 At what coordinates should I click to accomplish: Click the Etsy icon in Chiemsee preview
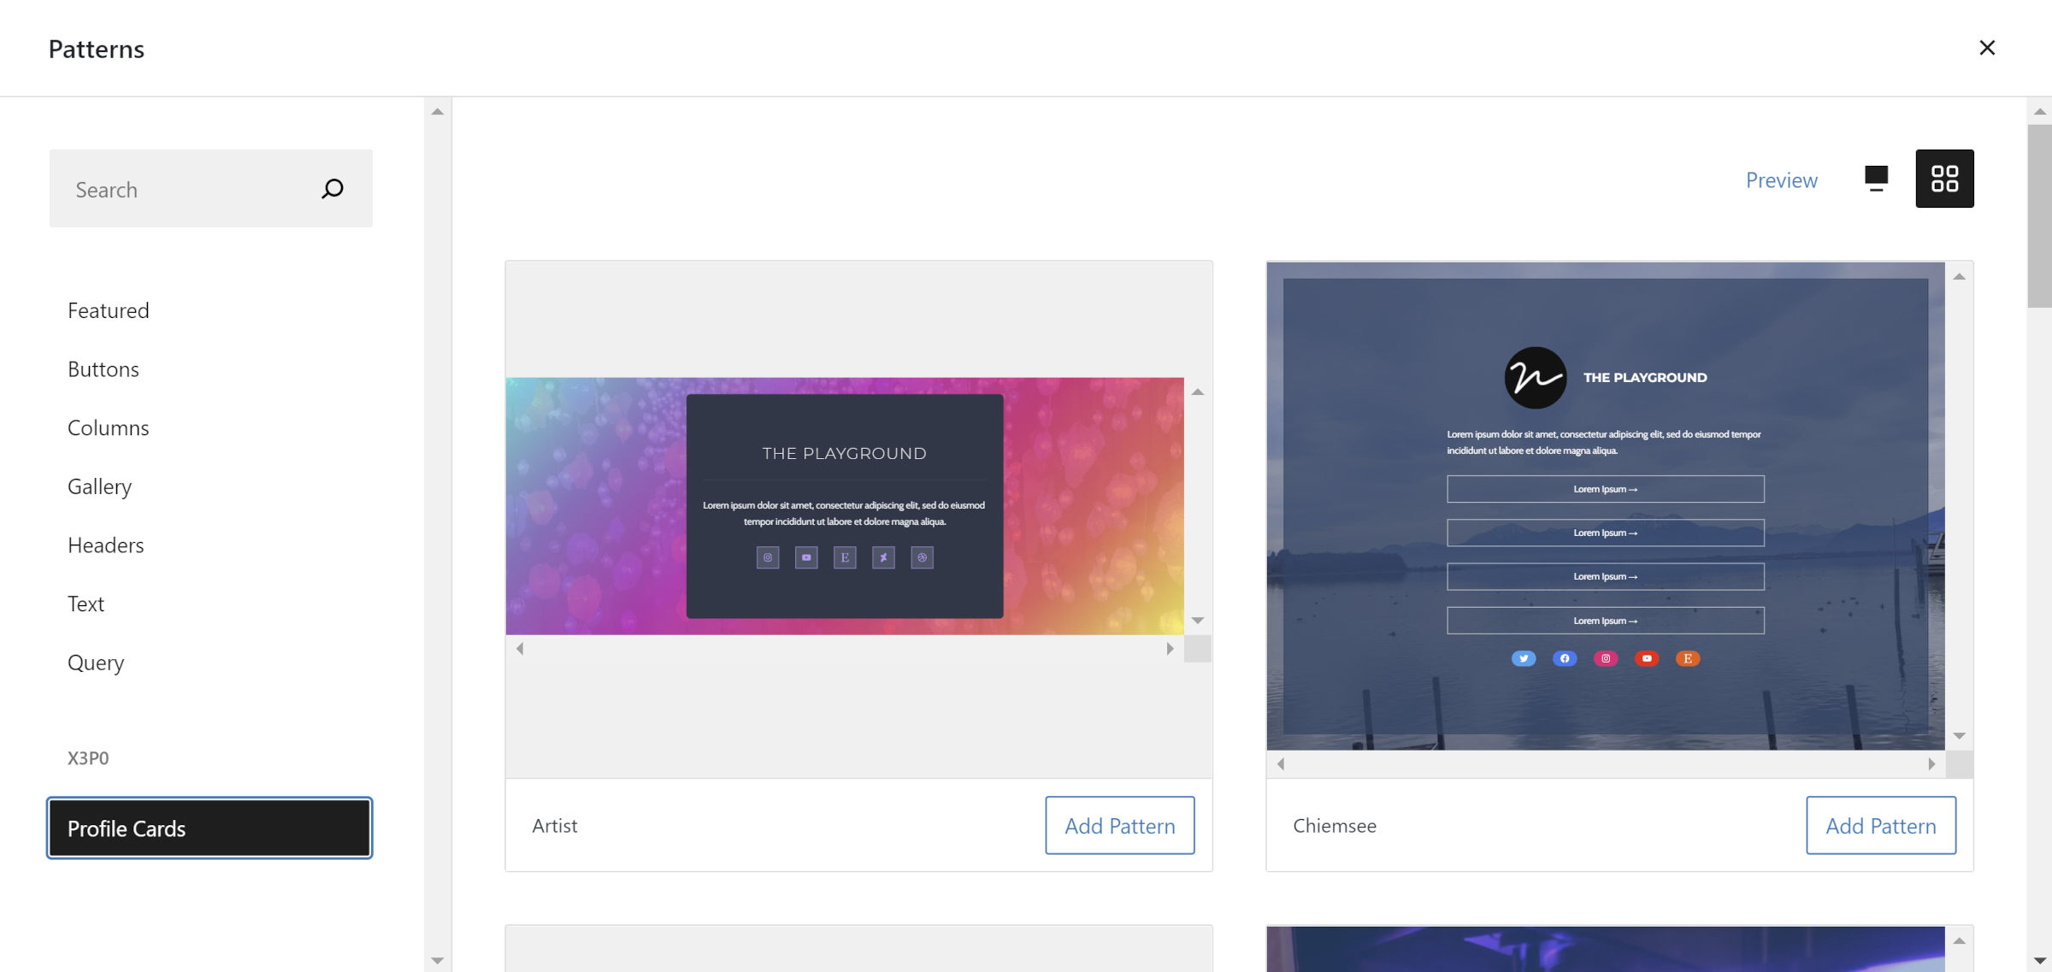tap(1688, 658)
